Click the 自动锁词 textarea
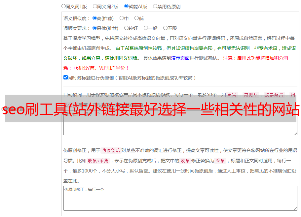This screenshot has width=301, height=217. pos(180,123)
